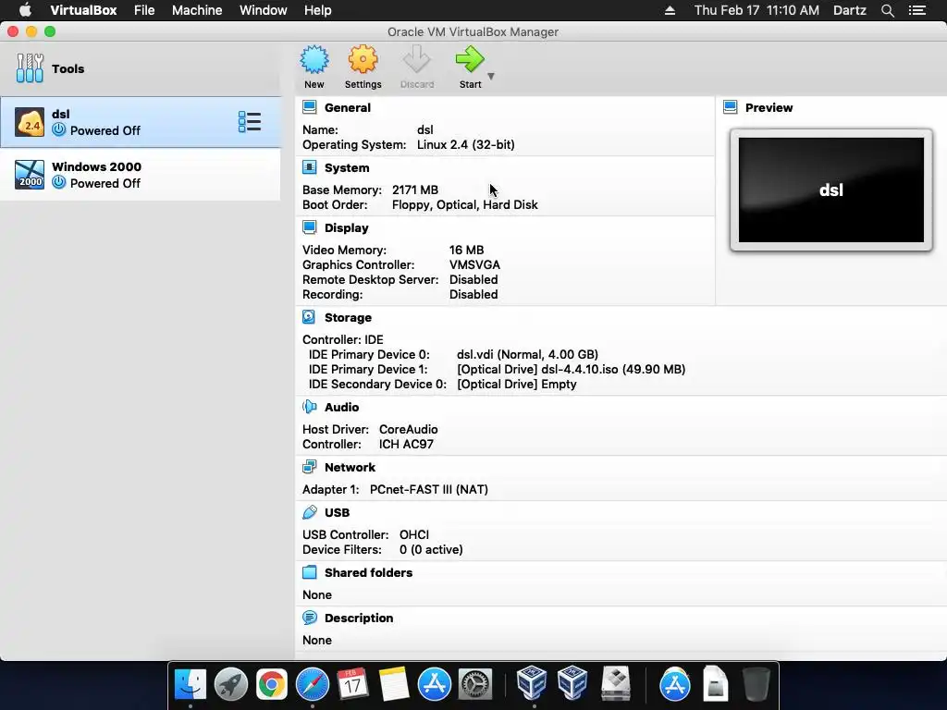Open the Audio settings header link
Viewport: 947px width, 710px height.
pos(342,407)
